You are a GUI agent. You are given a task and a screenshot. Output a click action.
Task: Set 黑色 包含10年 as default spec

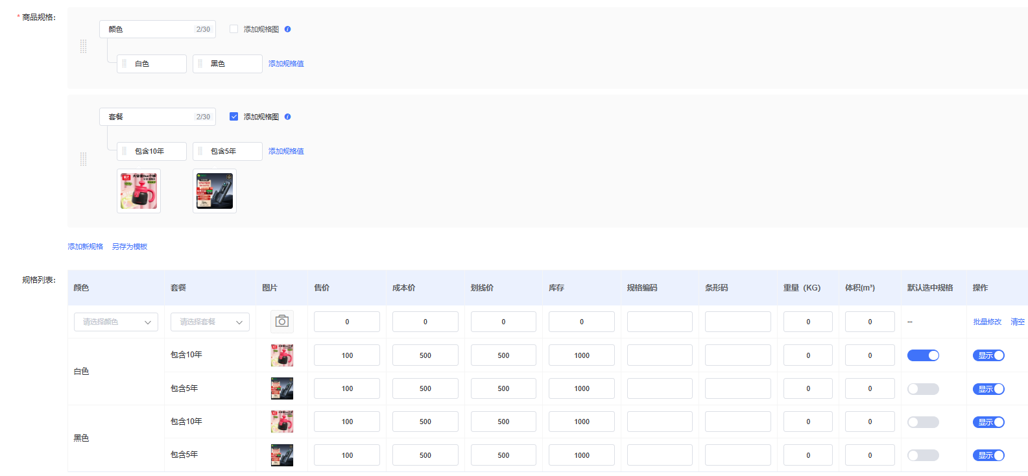coord(923,422)
